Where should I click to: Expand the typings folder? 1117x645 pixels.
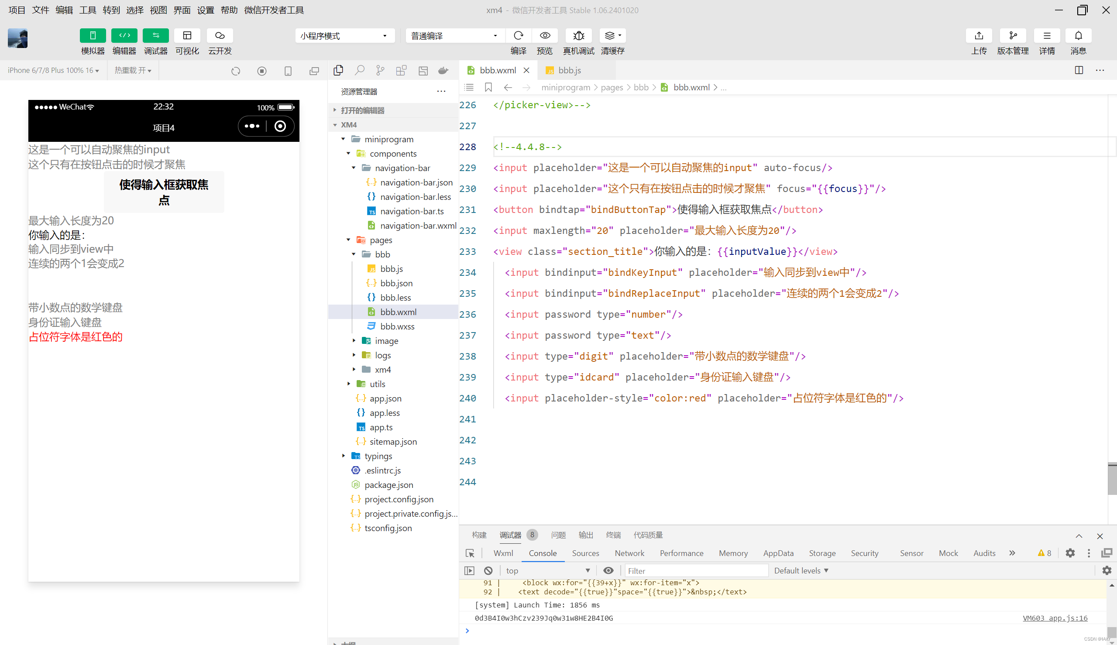pos(378,456)
